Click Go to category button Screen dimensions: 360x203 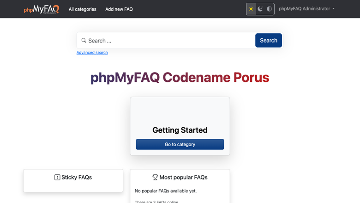[180, 144]
